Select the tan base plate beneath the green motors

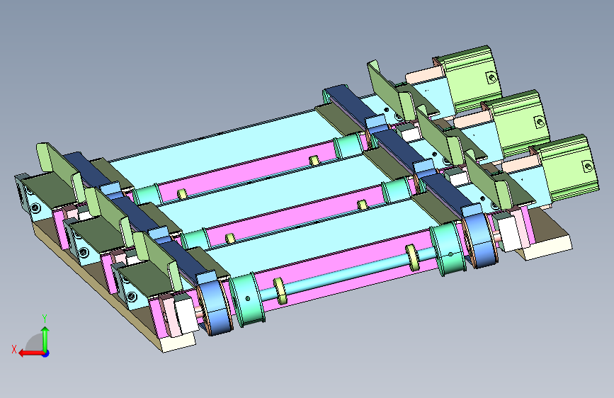(x=546, y=235)
